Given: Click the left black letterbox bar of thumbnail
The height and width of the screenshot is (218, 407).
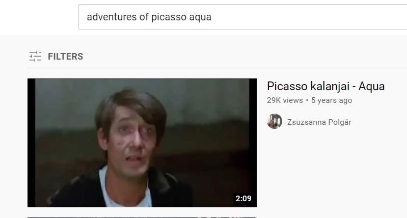Looking at the screenshot, I should 31,143.
